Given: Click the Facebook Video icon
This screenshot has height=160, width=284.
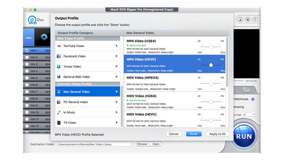Looking at the screenshot, I should [59, 56].
